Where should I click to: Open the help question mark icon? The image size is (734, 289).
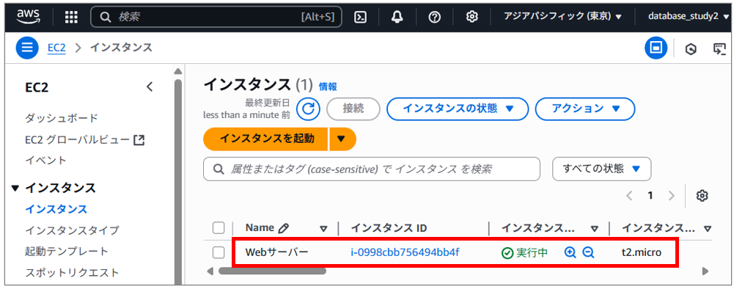(435, 18)
